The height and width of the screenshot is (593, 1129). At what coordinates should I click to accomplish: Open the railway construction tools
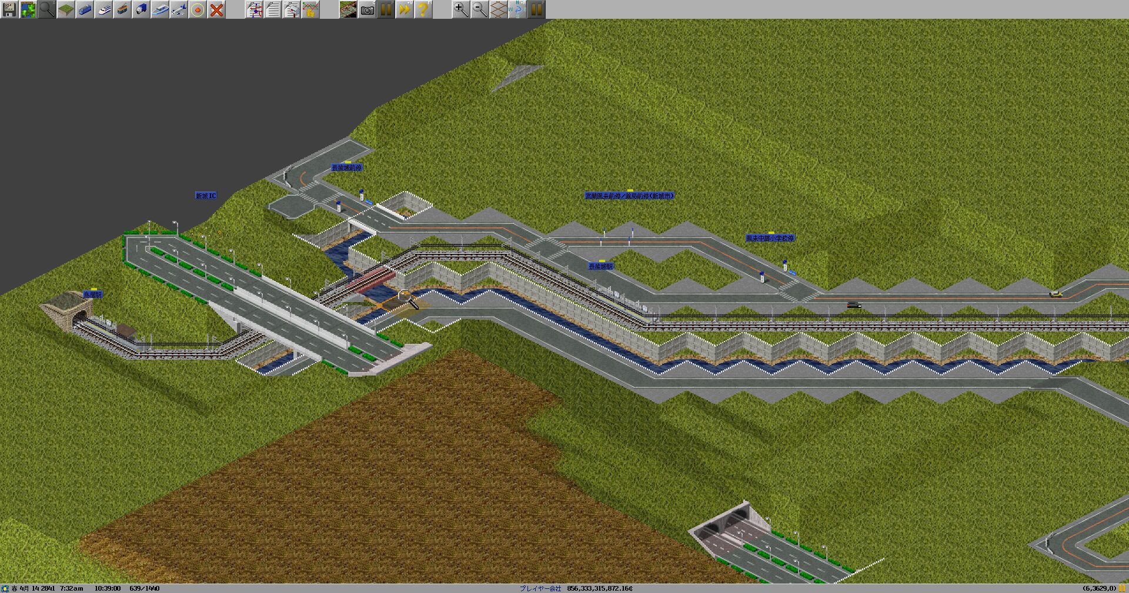(85, 9)
